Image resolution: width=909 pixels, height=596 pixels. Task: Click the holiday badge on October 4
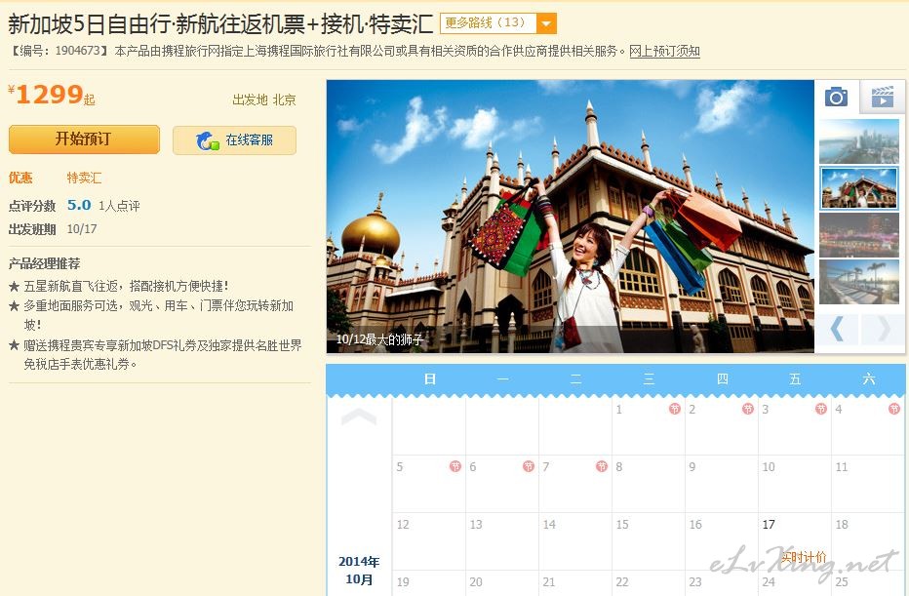tap(894, 409)
